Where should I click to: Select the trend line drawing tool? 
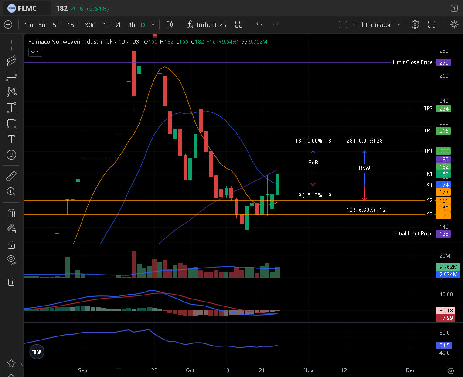pos(11,60)
